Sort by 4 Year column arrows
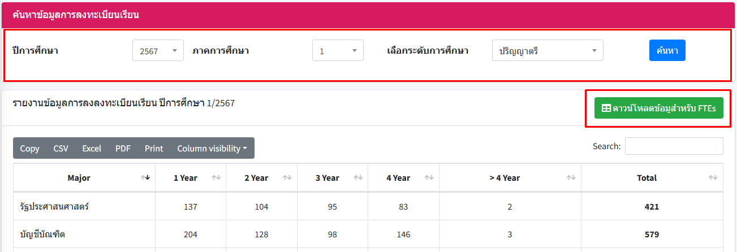Image resolution: width=737 pixels, height=252 pixels. pyautogui.click(x=429, y=178)
